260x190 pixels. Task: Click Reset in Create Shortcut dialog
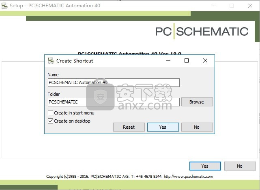[x=129, y=127]
